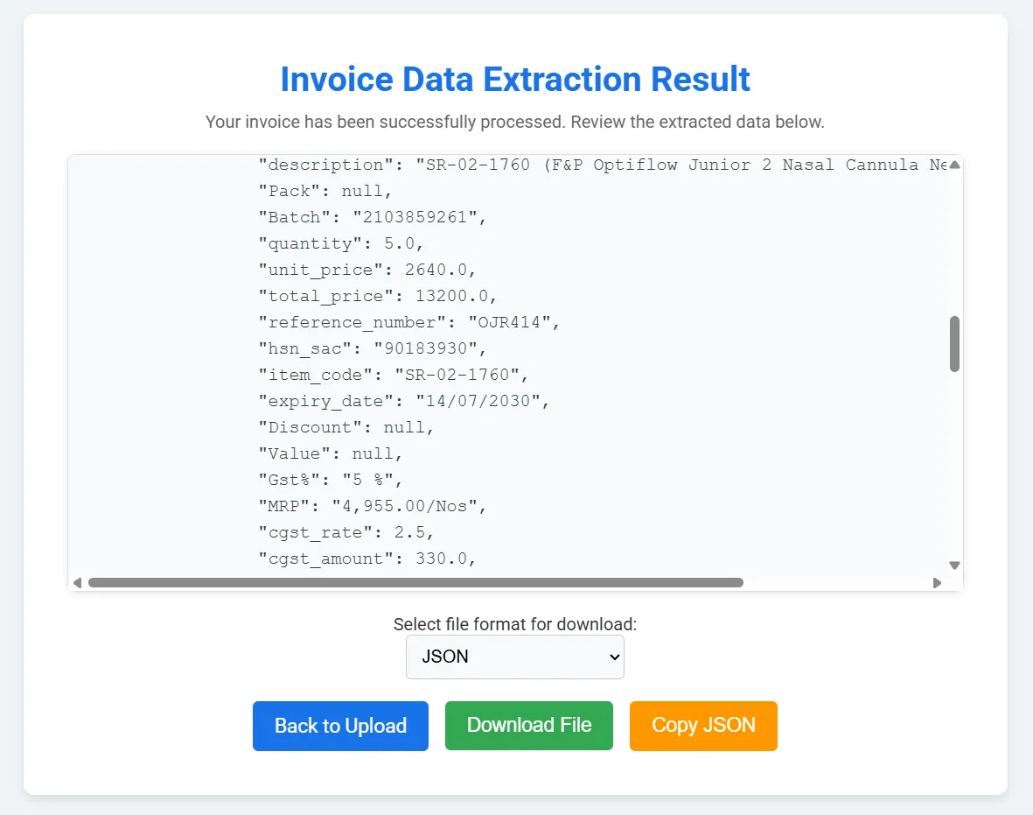Click the scrollbar up arrow
This screenshot has height=815, width=1033.
coord(953,164)
